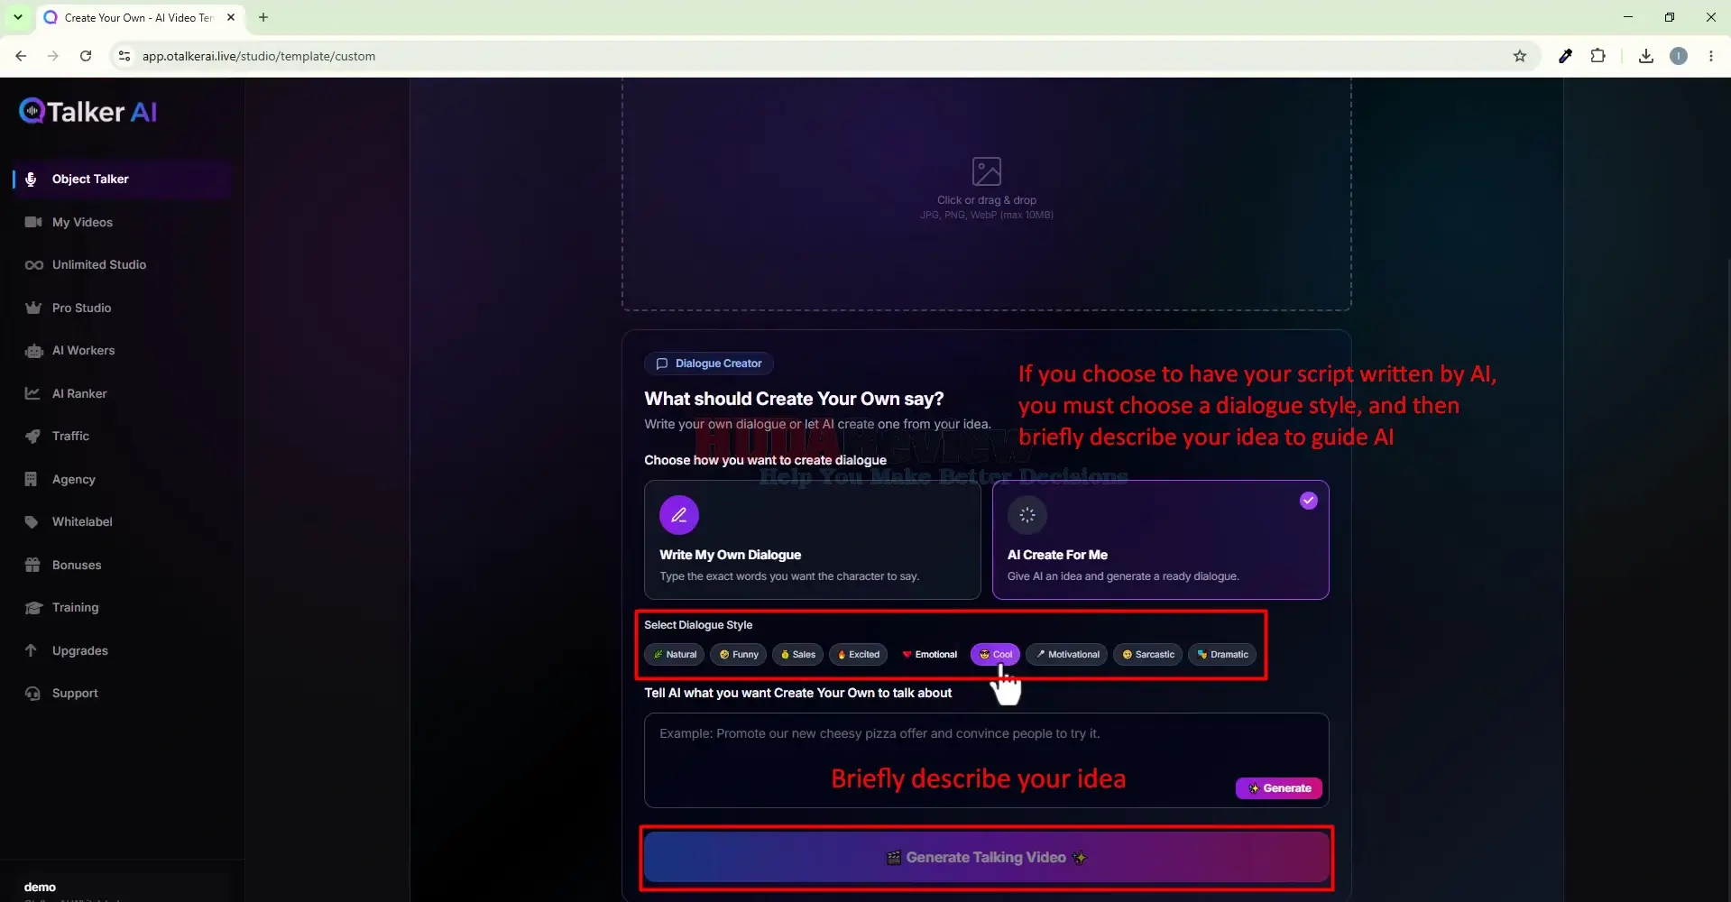Reload the page

pyautogui.click(x=86, y=56)
